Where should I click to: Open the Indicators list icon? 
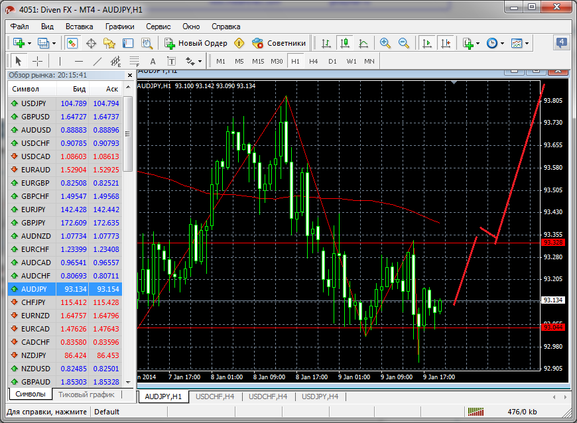click(x=468, y=43)
